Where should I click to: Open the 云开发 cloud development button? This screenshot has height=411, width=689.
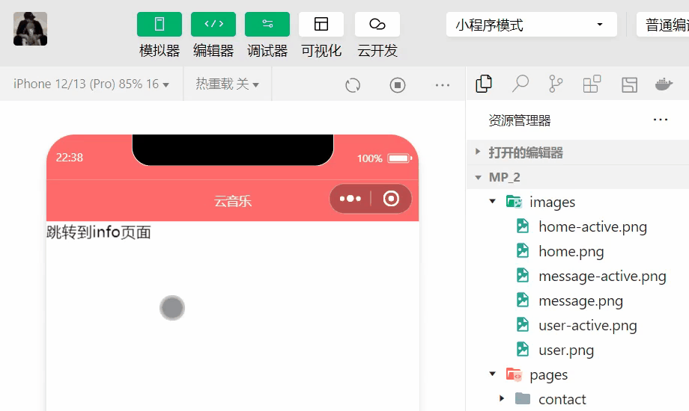pos(377,24)
